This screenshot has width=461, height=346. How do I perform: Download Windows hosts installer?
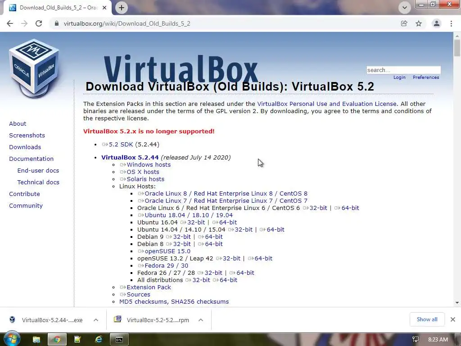click(149, 165)
